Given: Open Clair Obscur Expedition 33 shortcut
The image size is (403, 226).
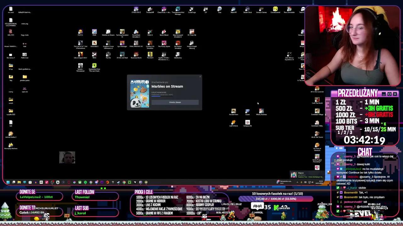Looking at the screenshot, I should tap(289, 56).
